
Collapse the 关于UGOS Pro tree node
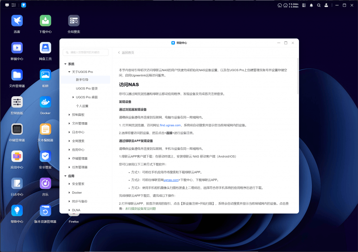coord(69,72)
